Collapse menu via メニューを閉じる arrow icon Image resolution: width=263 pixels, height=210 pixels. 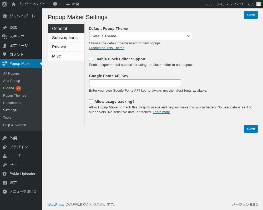click(x=5, y=191)
